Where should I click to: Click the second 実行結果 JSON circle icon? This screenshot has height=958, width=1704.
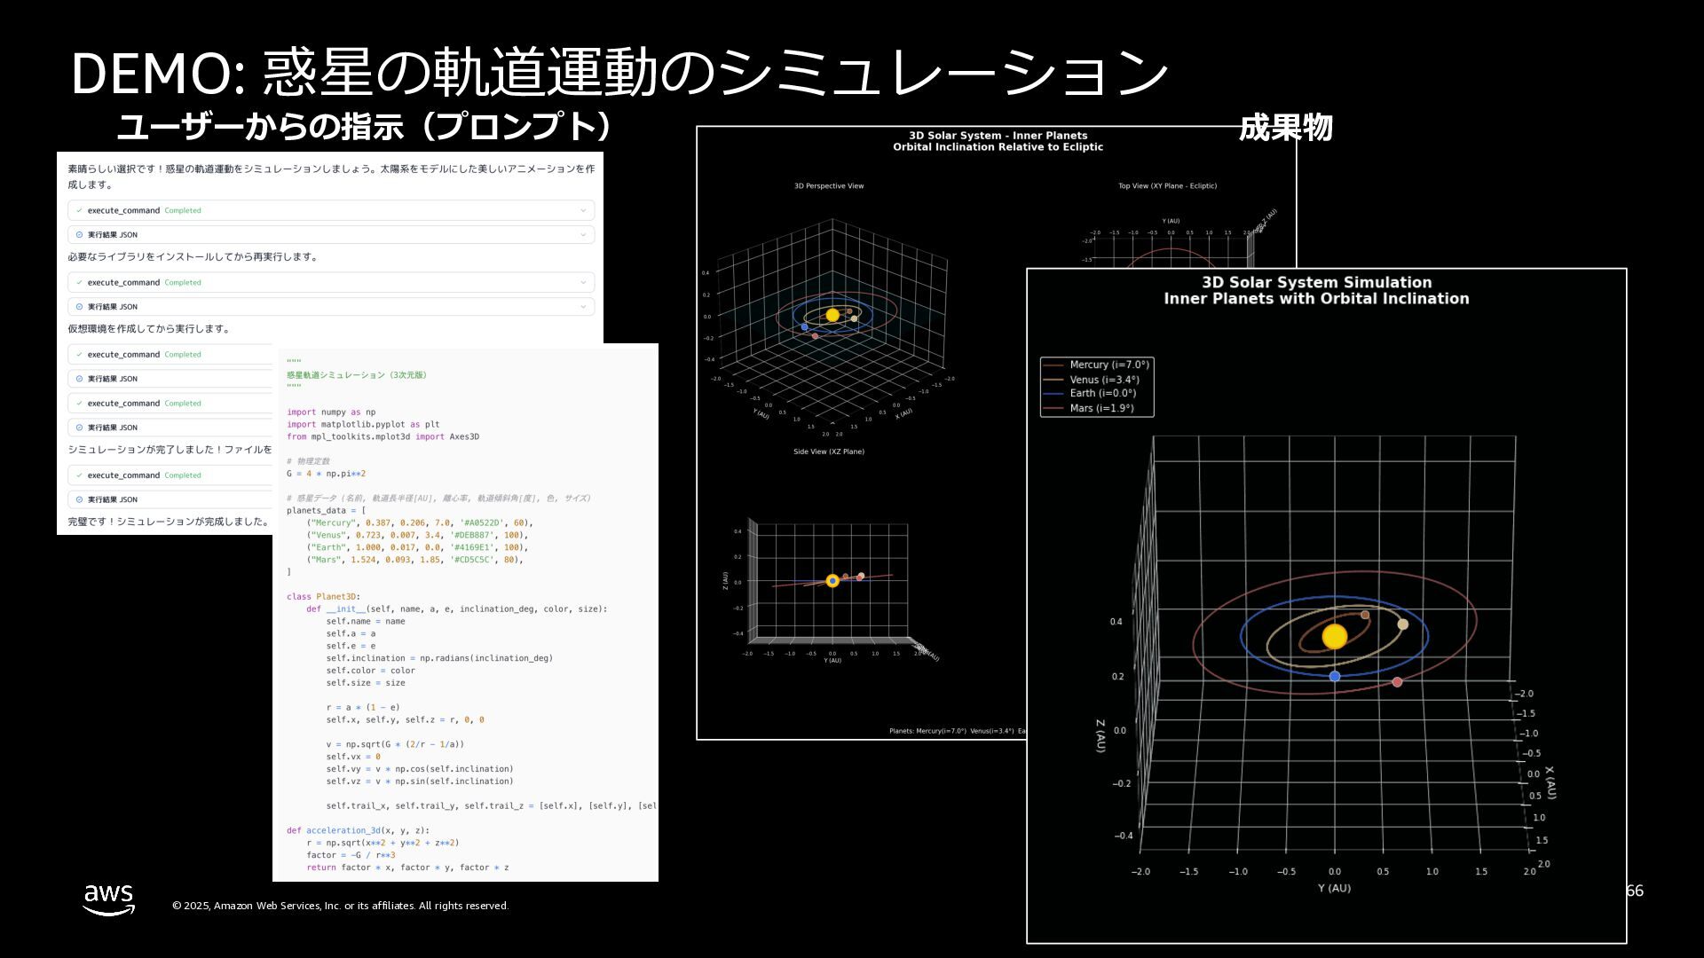click(79, 307)
